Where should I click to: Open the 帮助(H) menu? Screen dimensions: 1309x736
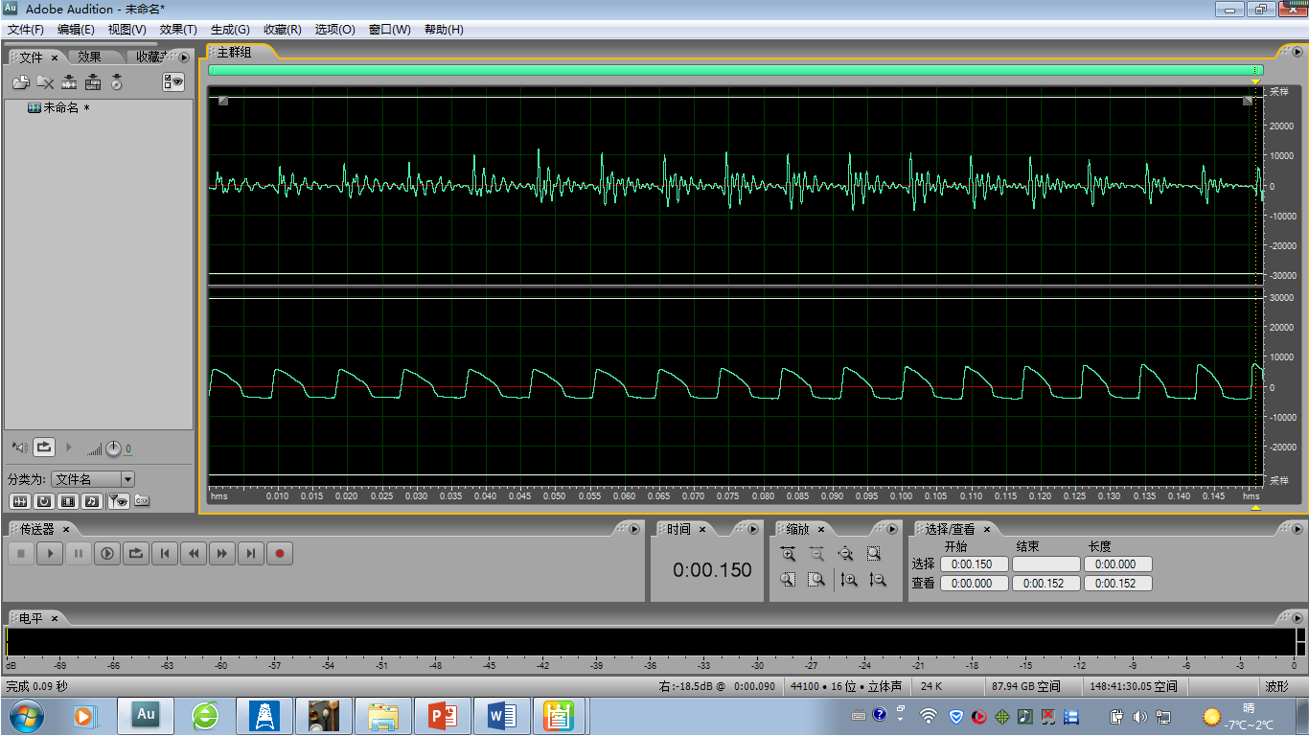click(x=444, y=30)
